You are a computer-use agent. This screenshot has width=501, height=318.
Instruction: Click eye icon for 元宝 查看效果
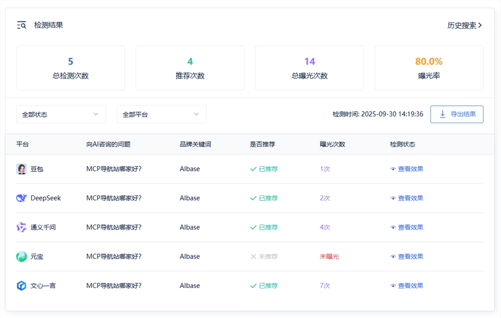[x=393, y=256]
